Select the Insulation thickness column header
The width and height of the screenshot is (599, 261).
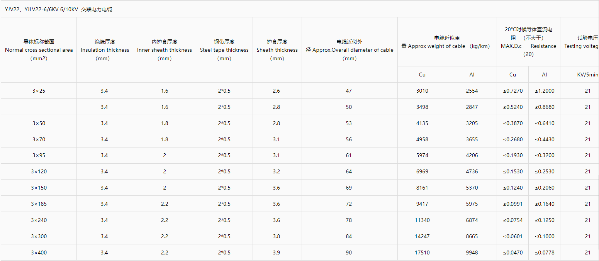coord(105,50)
